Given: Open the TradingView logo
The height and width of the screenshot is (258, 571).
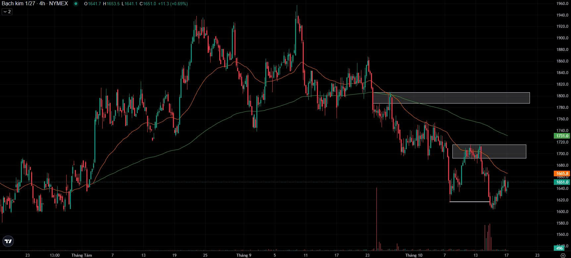Looking at the screenshot, I should (x=9, y=241).
